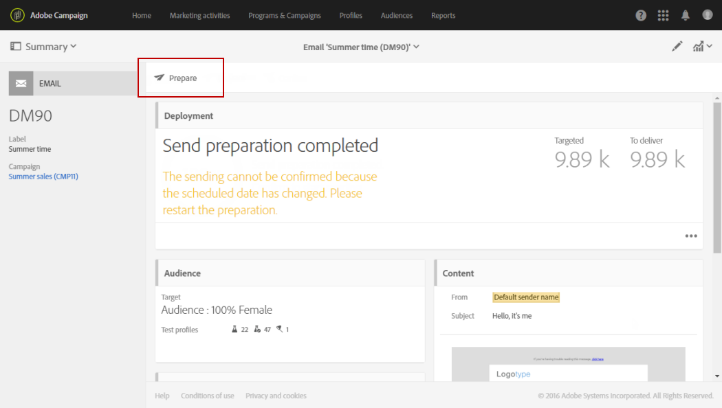Click the Adobe Campaign logo icon
The image size is (722, 408).
pos(18,15)
